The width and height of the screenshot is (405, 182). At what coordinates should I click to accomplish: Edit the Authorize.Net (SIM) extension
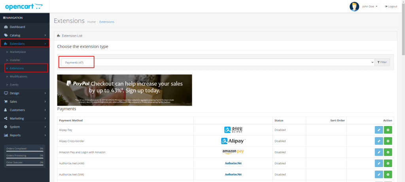tap(379, 174)
